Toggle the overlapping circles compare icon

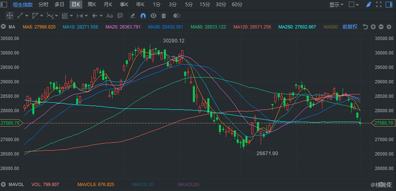[177, 16]
